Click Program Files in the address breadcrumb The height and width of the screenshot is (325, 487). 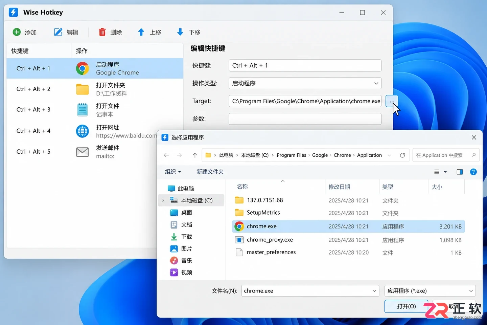pyautogui.click(x=291, y=155)
